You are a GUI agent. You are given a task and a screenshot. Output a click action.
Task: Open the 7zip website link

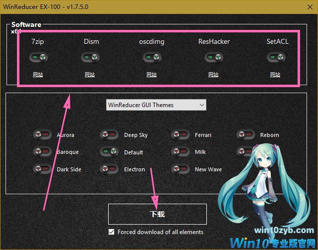pyautogui.click(x=38, y=75)
